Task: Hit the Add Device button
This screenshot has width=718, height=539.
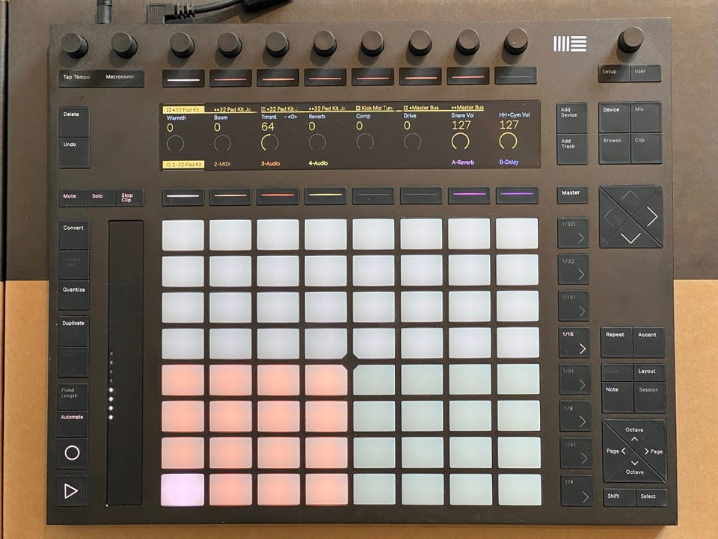Action: [572, 118]
